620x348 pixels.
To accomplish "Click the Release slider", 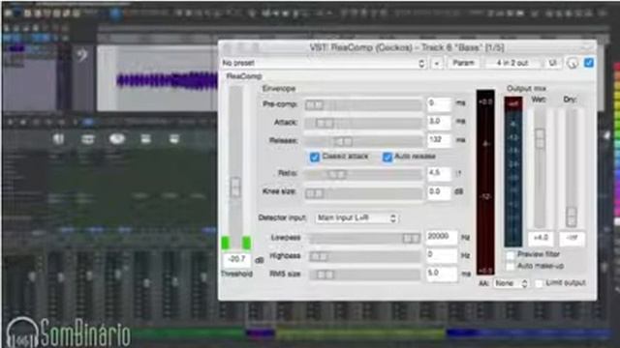I will click(363, 141).
